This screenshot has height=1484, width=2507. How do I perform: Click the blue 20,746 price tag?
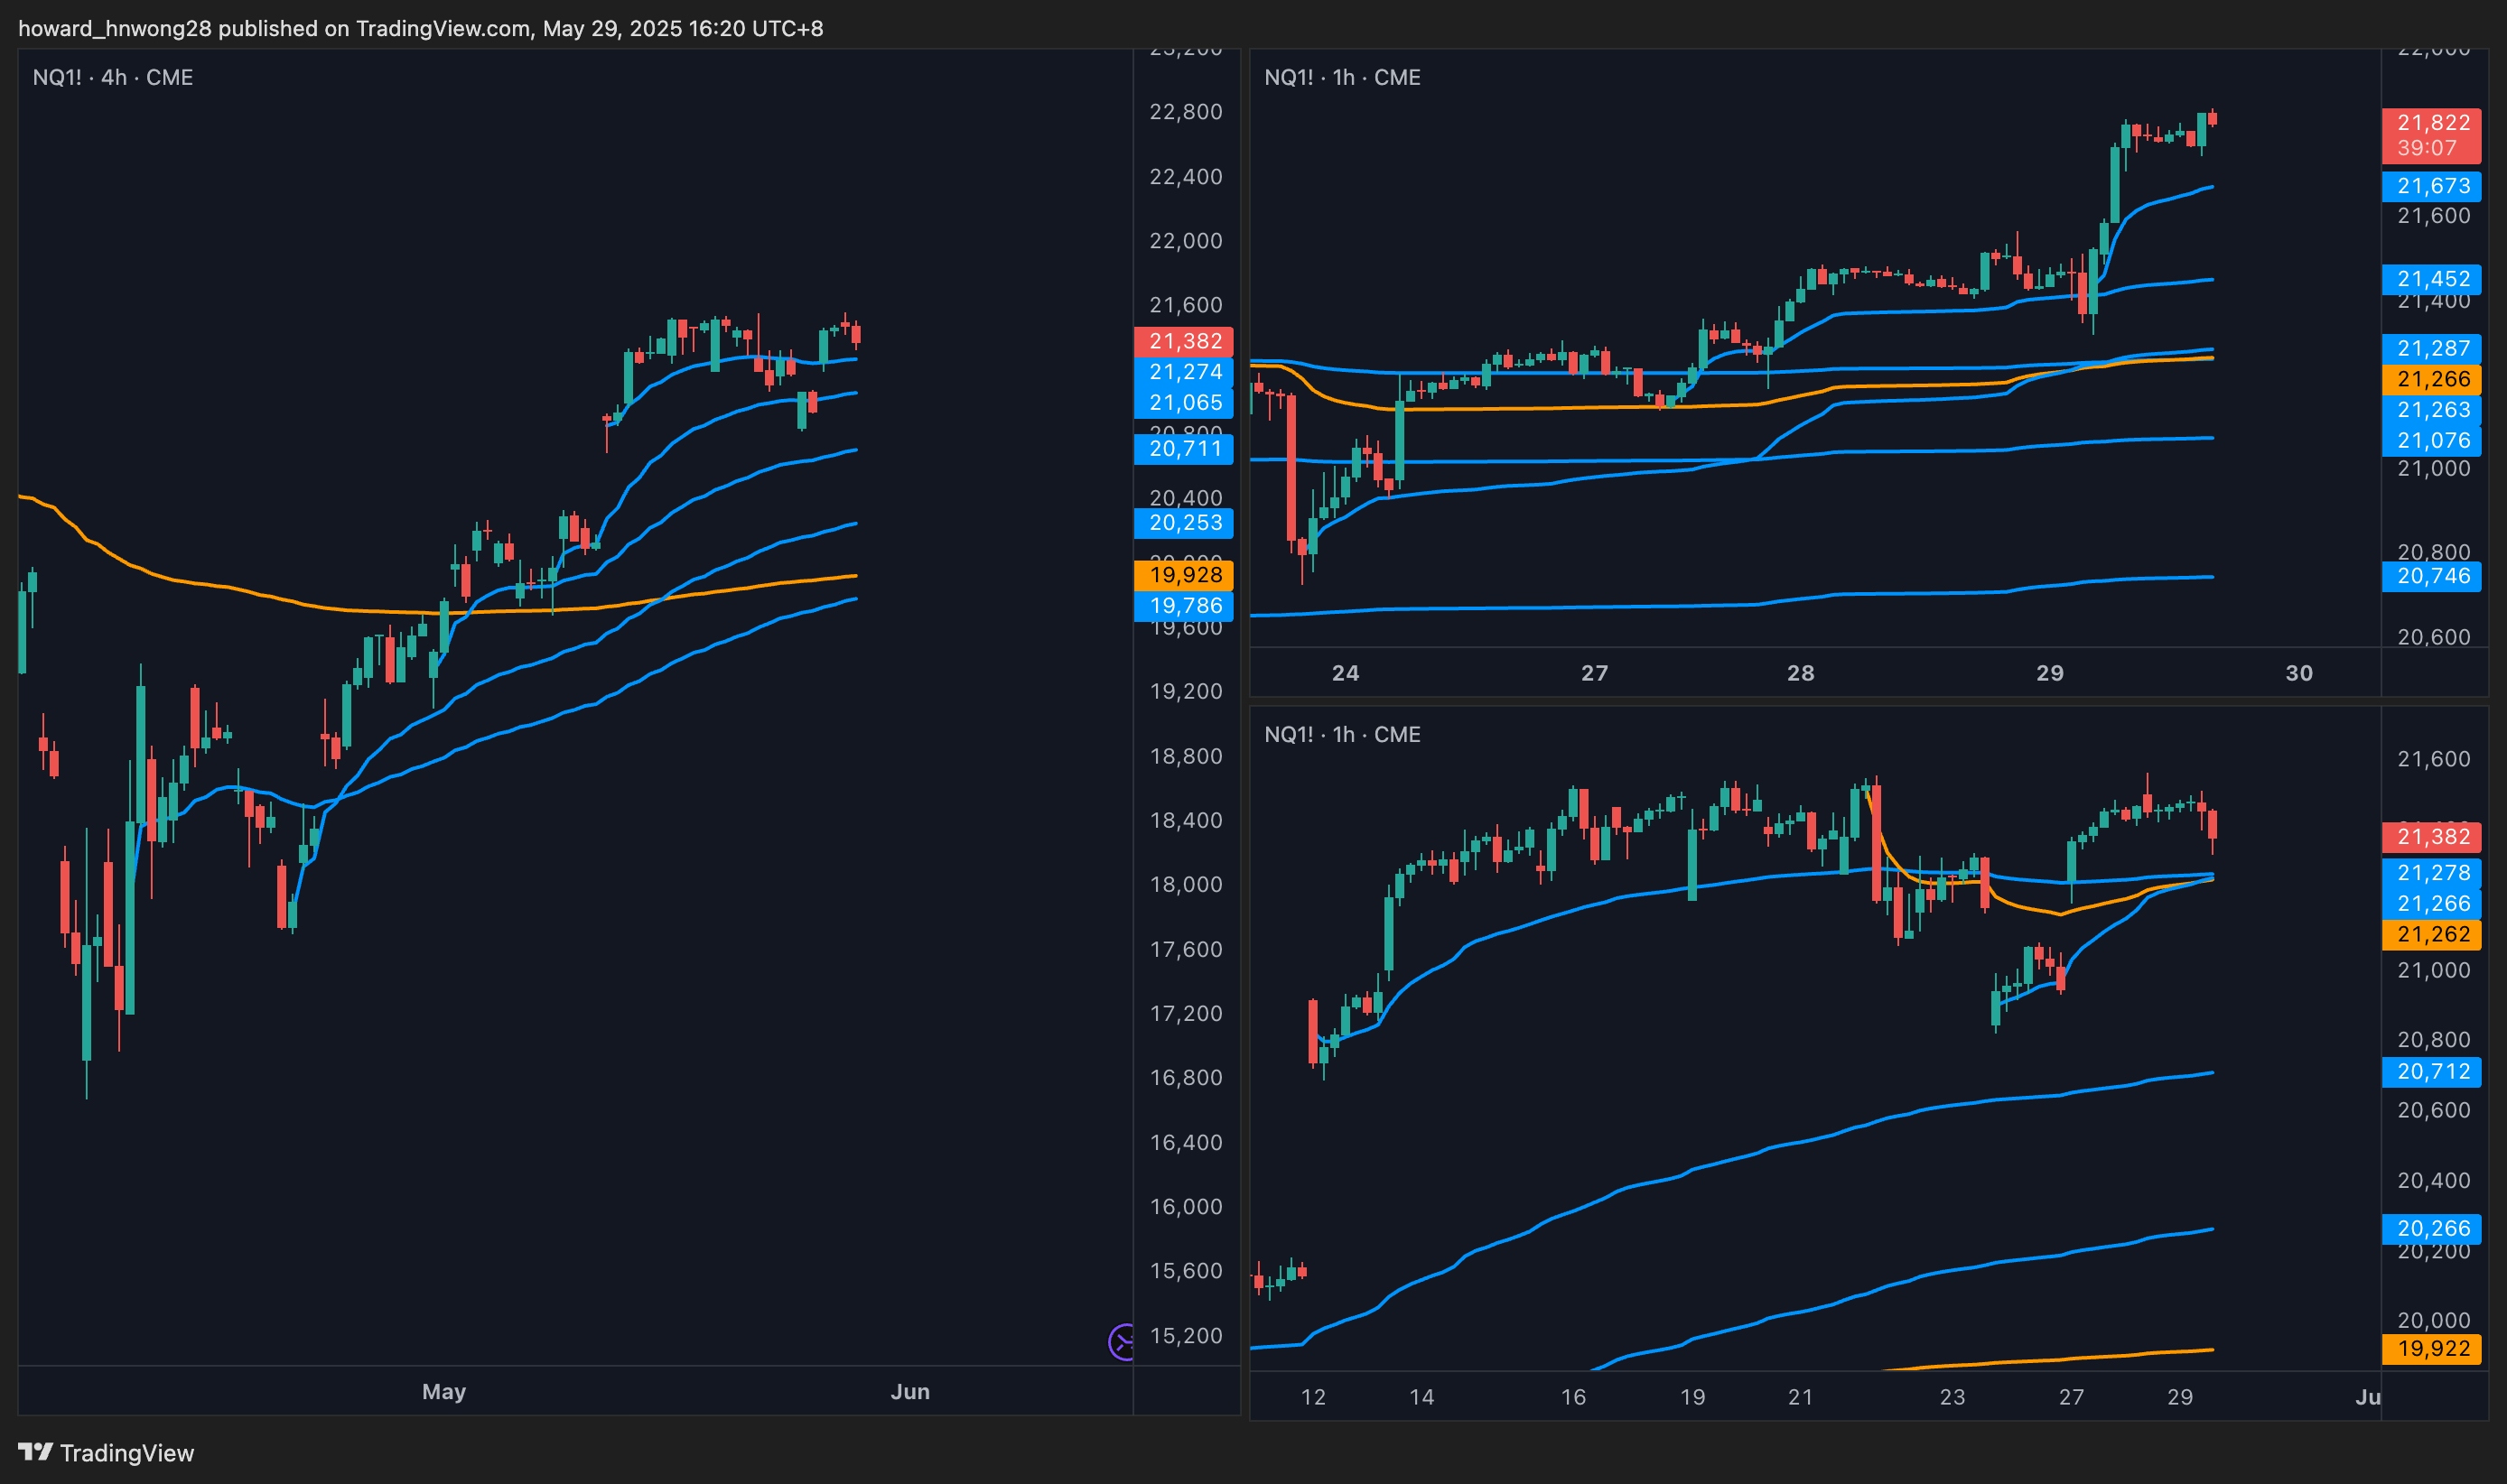(x=2432, y=576)
